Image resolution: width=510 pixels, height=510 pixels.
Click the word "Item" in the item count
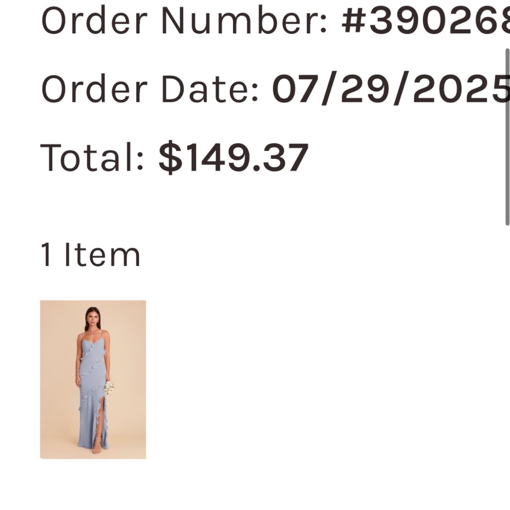101,255
